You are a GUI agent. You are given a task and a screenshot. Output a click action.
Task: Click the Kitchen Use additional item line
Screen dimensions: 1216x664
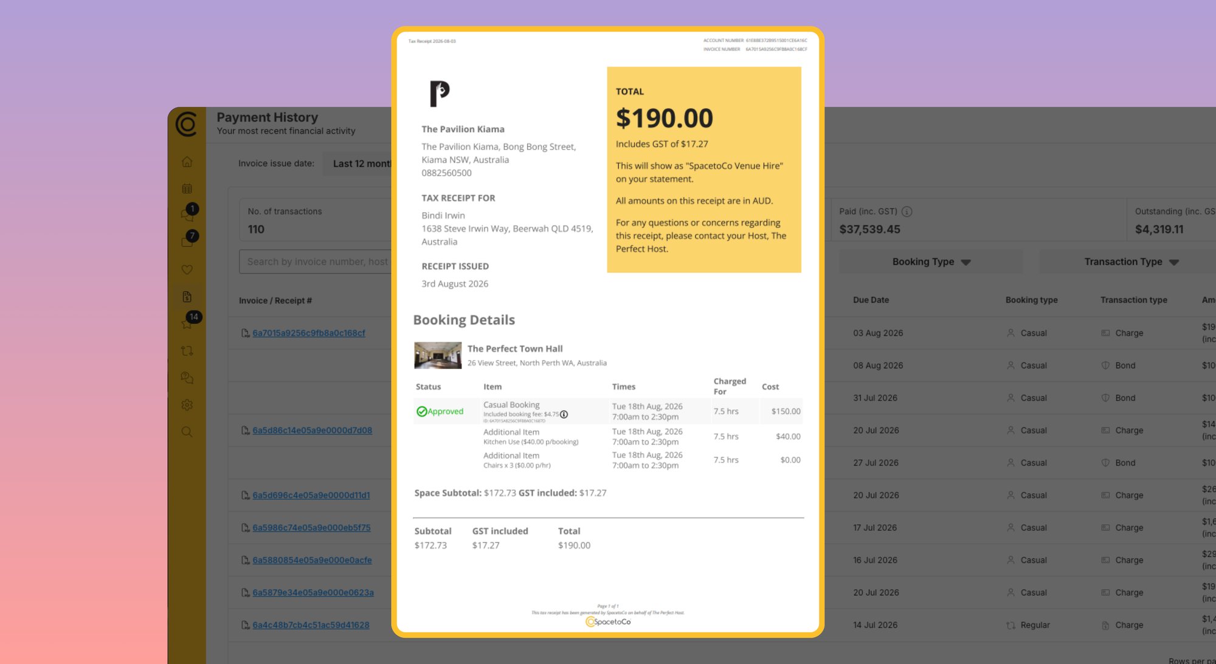[531, 442]
